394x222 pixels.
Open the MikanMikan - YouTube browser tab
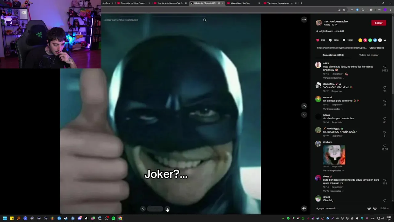pyautogui.click(x=243, y=3)
